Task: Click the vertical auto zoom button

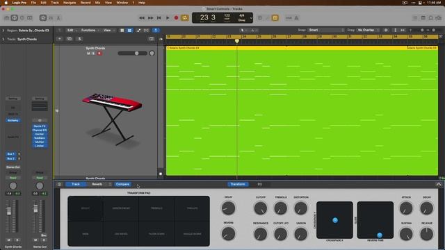Action: [395, 30]
